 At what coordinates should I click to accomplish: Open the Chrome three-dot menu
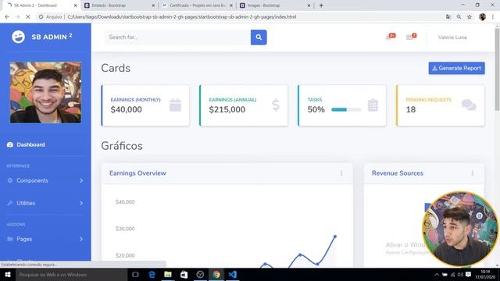coord(493,17)
